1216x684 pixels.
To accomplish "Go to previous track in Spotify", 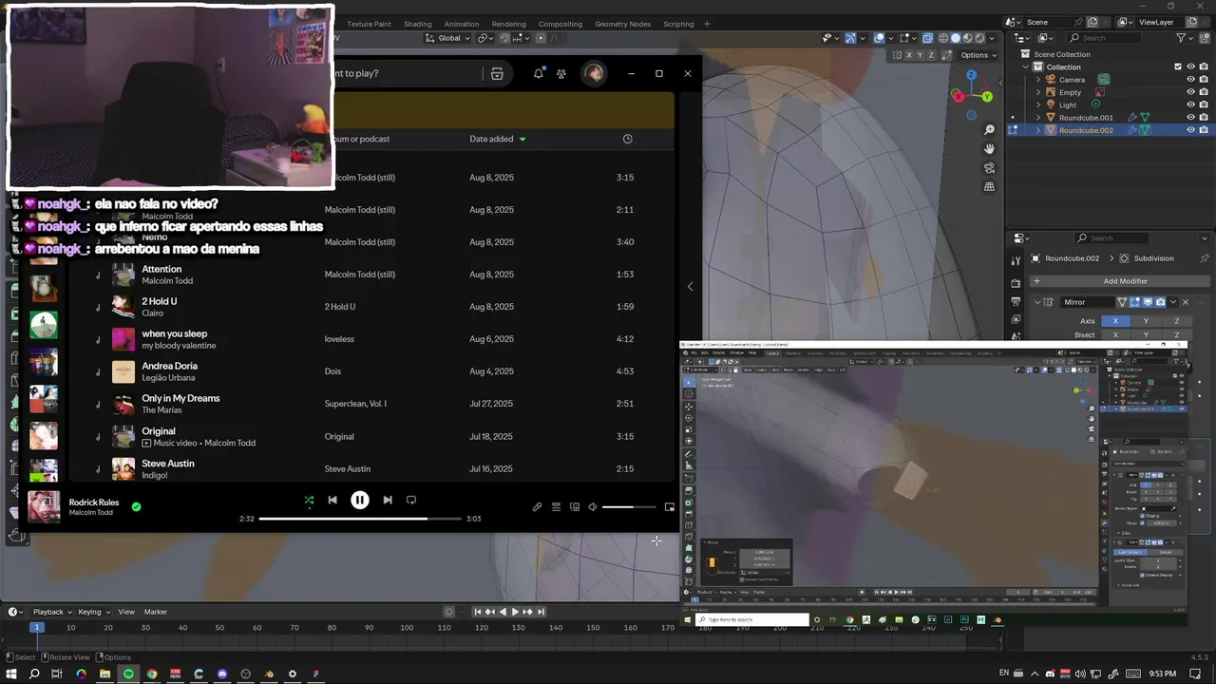I will [x=332, y=500].
